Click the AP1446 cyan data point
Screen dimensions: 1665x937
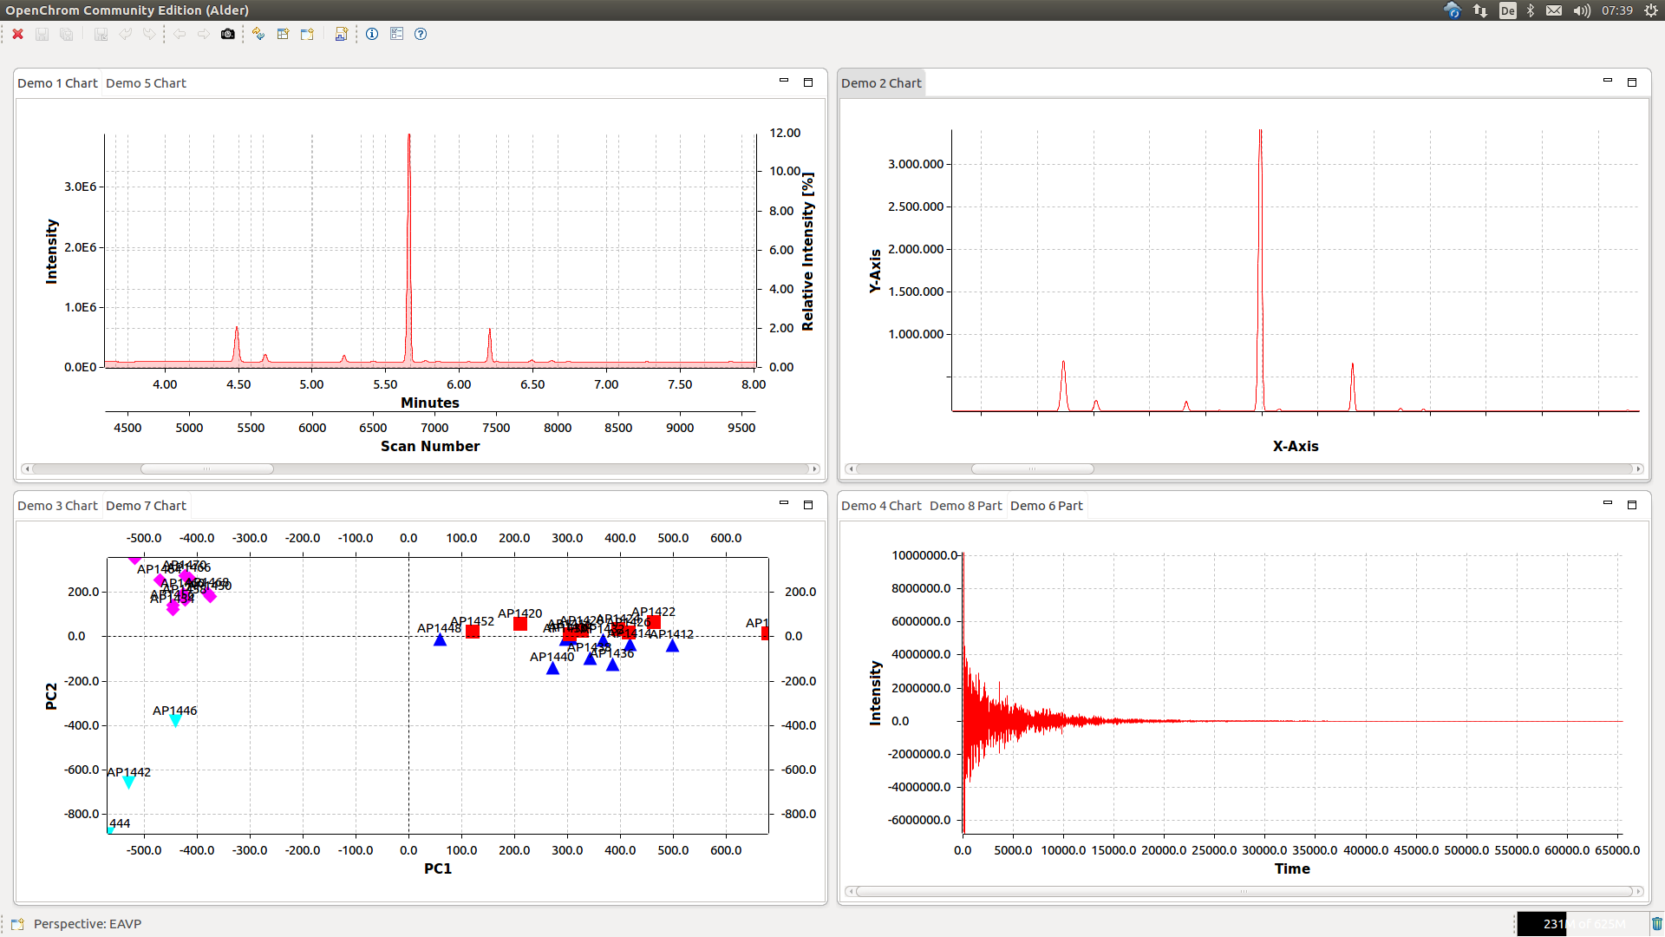point(175,721)
